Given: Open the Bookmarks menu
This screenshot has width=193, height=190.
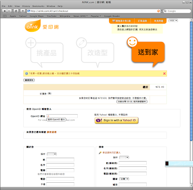Looking at the screenshot, I should pos(38,6).
